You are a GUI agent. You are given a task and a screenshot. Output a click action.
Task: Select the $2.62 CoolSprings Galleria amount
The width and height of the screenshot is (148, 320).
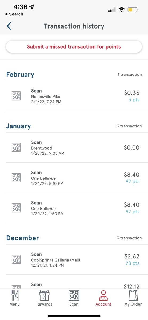tap(132, 256)
